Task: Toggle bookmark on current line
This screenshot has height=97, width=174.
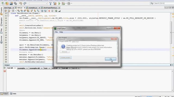Action: coord(38,11)
